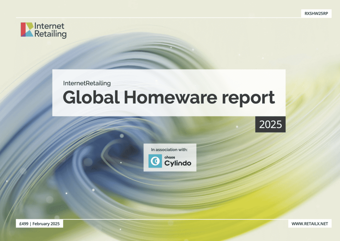The height and width of the screenshot is (241, 340).
Task: Click the £499 | February 2025 label
Action: (x=40, y=224)
